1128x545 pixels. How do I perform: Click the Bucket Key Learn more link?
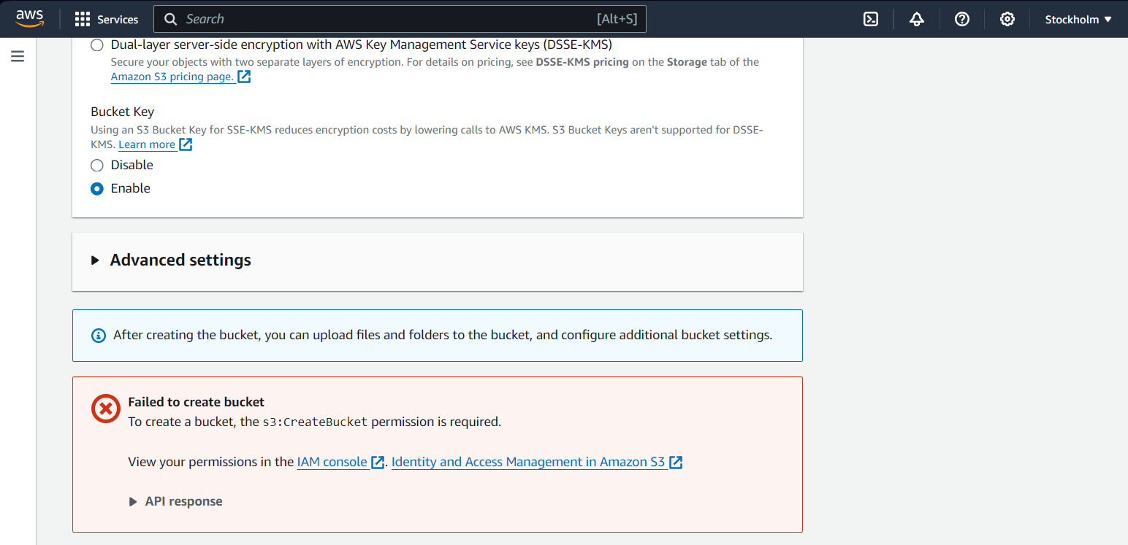[x=147, y=144]
